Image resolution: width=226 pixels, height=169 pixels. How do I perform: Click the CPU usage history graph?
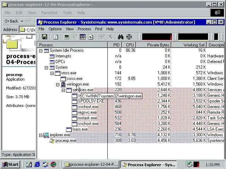click(x=157, y=37)
